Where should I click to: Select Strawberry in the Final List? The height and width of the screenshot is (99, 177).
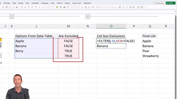click(150, 56)
